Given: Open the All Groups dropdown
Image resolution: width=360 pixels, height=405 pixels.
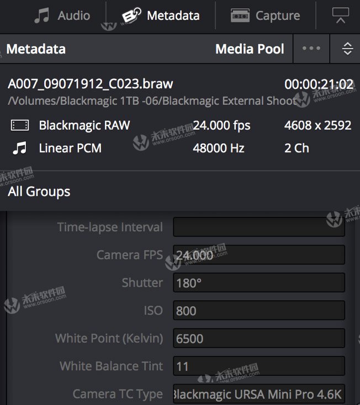Looking at the screenshot, I should click(x=39, y=191).
